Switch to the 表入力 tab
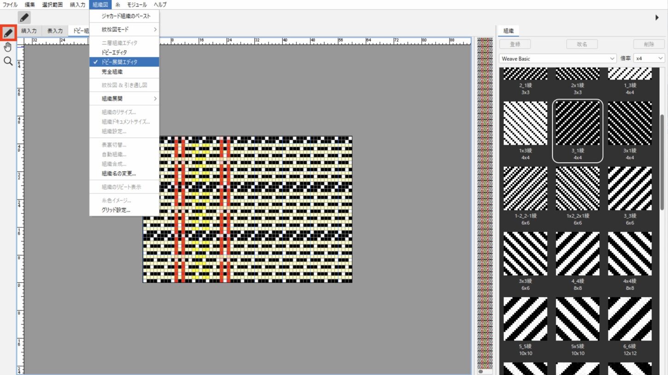This screenshot has width=668, height=375. tap(55, 31)
